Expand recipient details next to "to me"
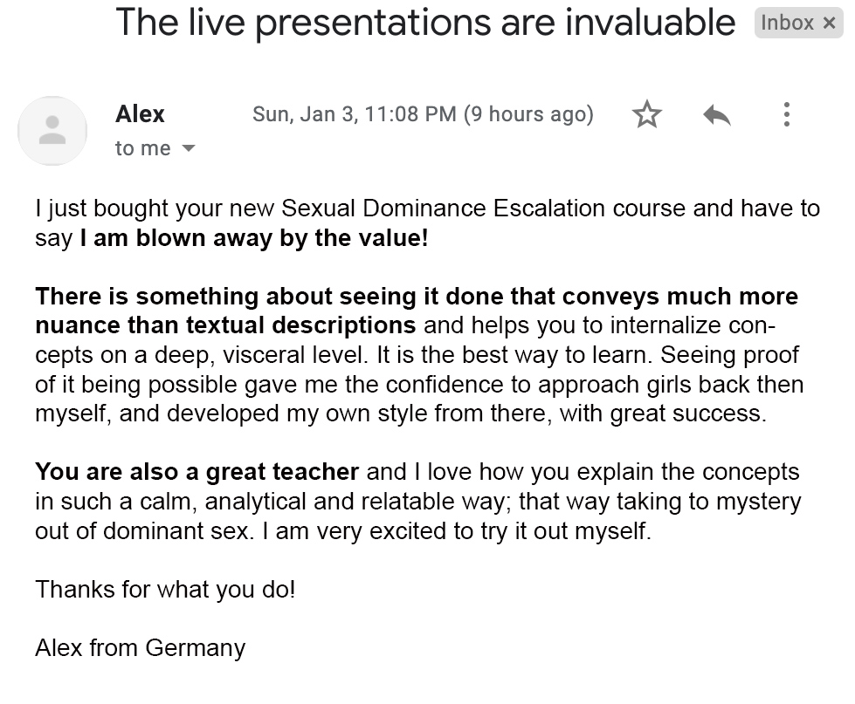Screen dimensions: 855x704 click(x=188, y=149)
